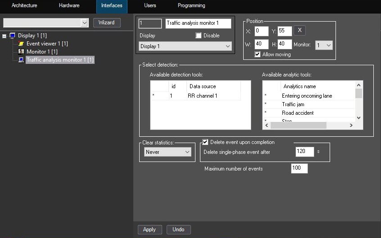Collapse the Display 1 tree node
This screenshot has height=238, width=381.
point(4,36)
